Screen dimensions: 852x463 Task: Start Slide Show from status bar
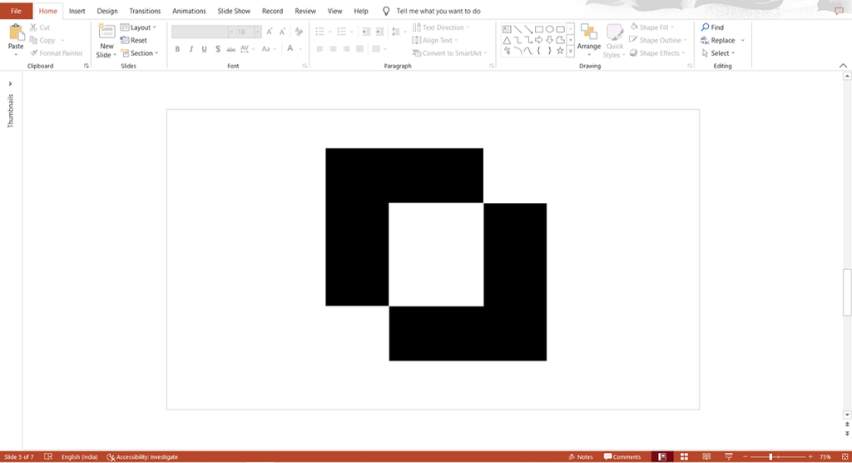tap(729, 457)
